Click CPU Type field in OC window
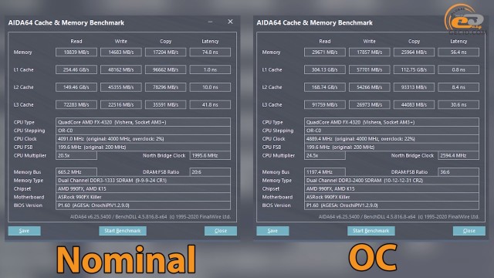494x278 pixels. [x=391, y=122]
